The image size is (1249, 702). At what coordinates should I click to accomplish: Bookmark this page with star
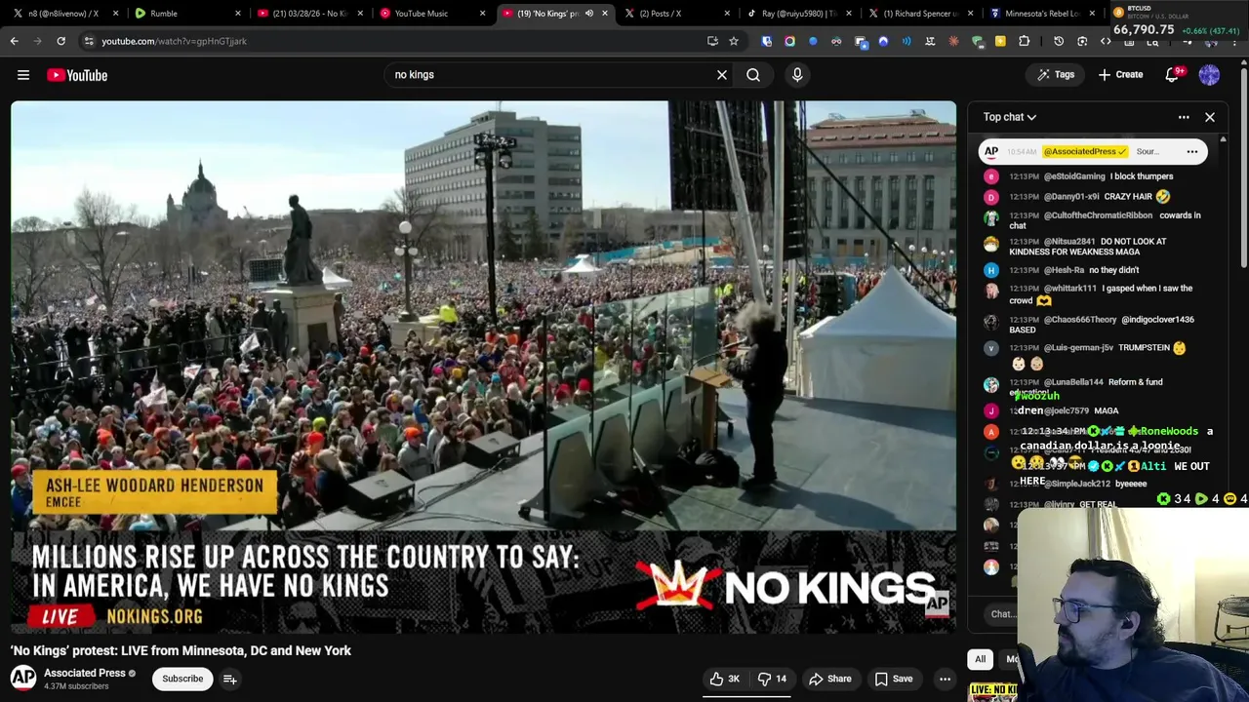(x=734, y=41)
